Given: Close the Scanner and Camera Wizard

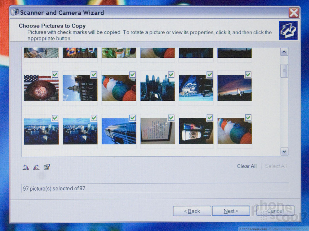Looking at the screenshot, I should (294, 13).
